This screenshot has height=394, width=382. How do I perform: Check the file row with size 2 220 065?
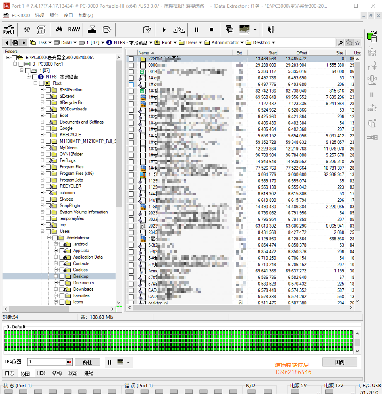pos(131,207)
